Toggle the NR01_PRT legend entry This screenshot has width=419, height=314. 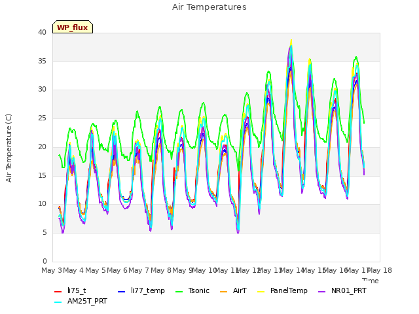pos(342,290)
